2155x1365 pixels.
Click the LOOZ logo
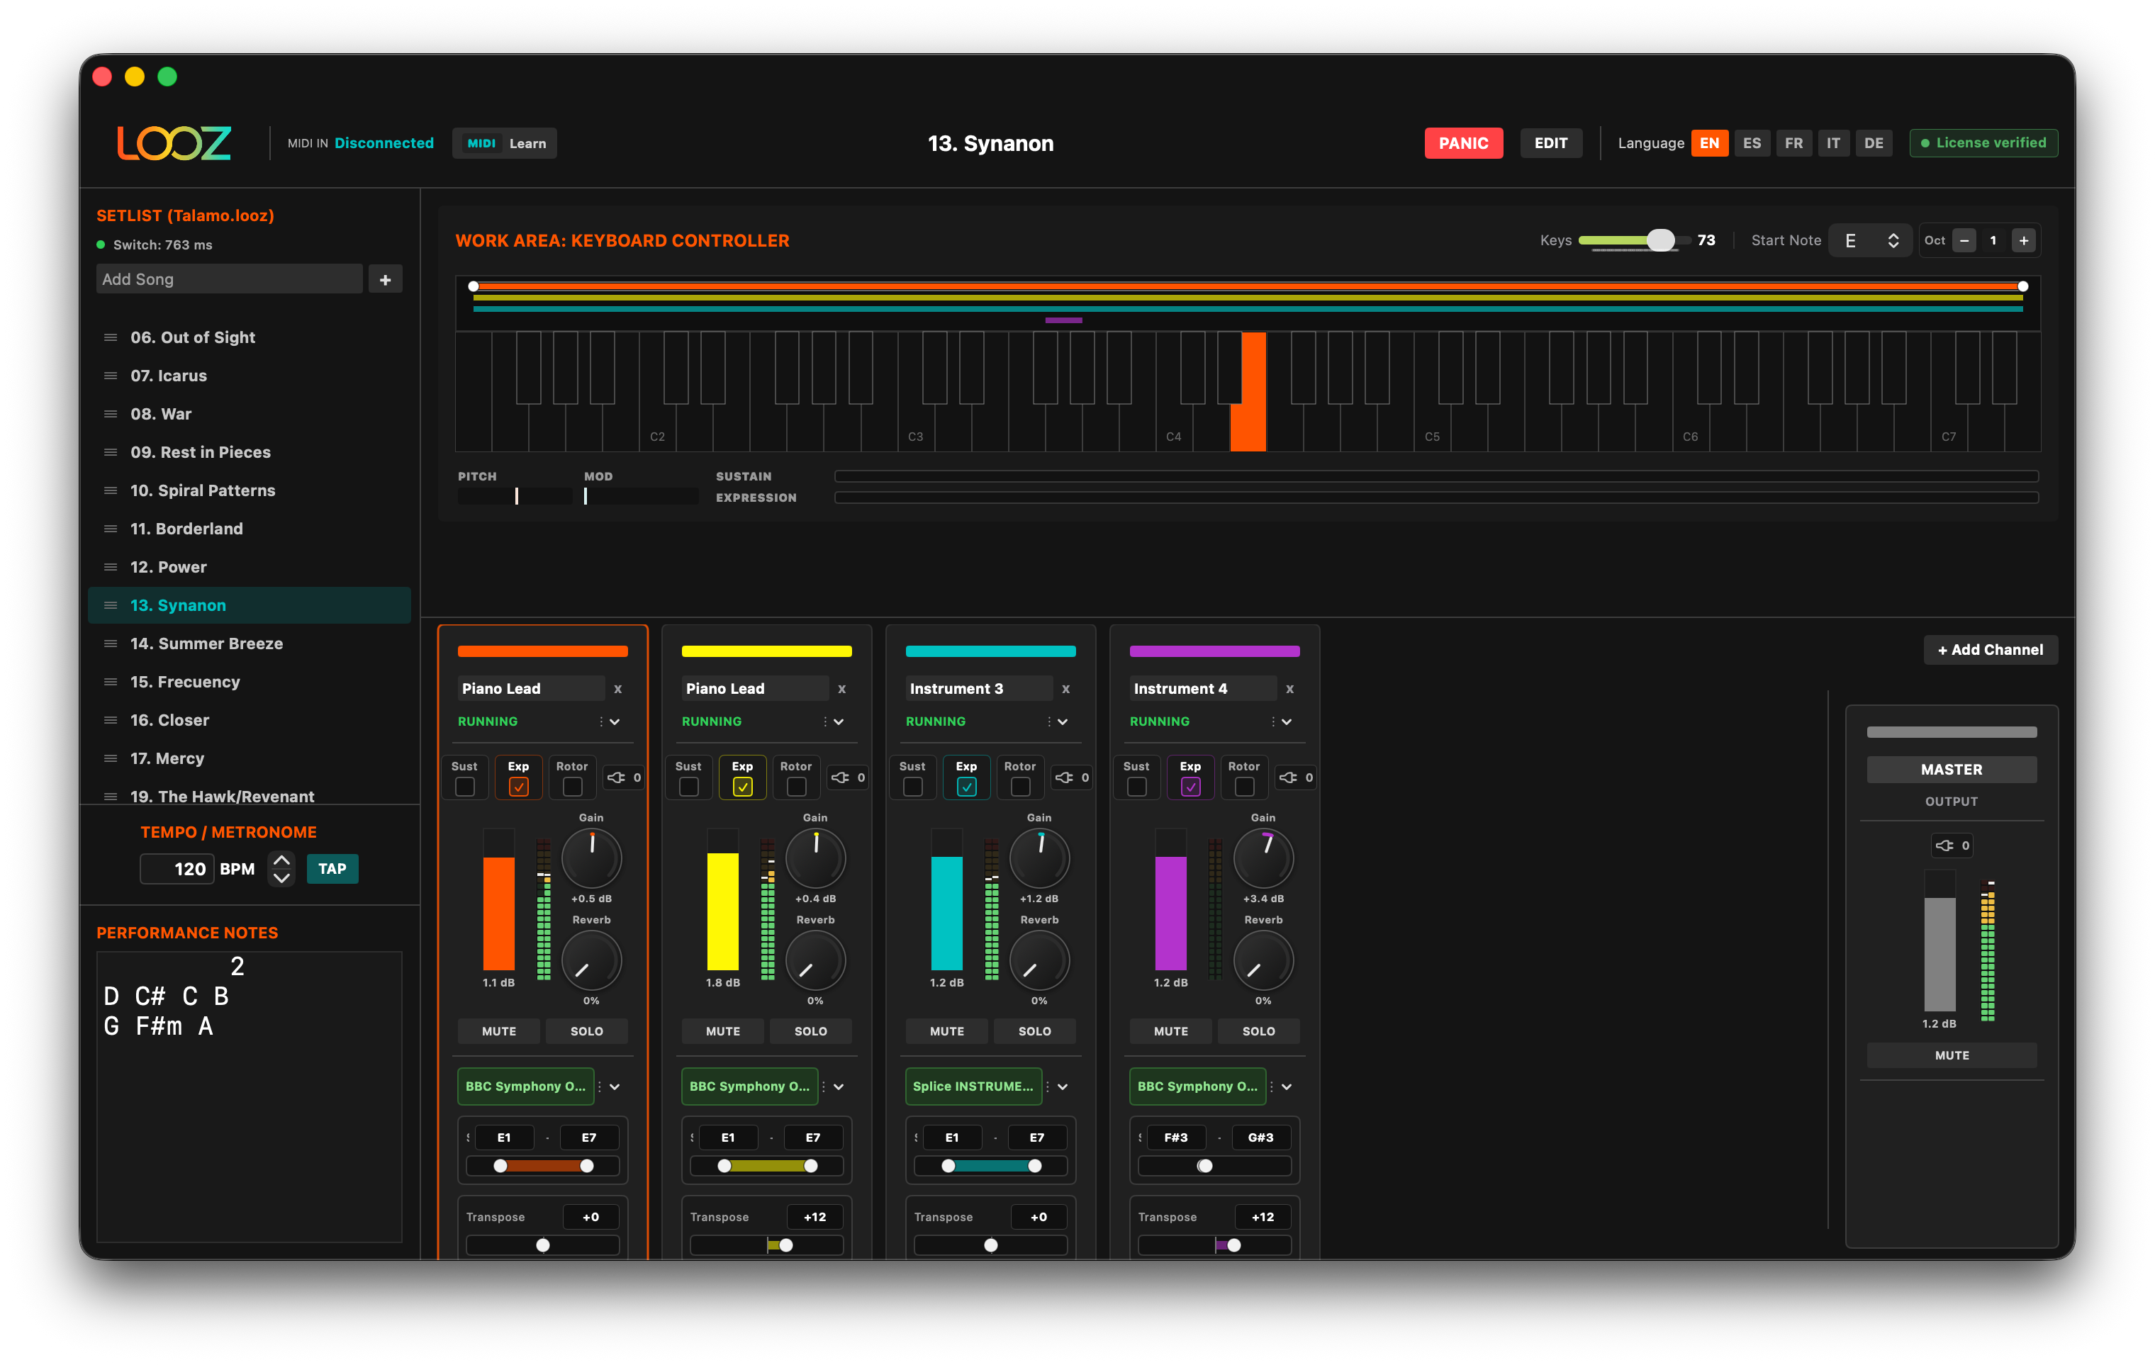174,143
